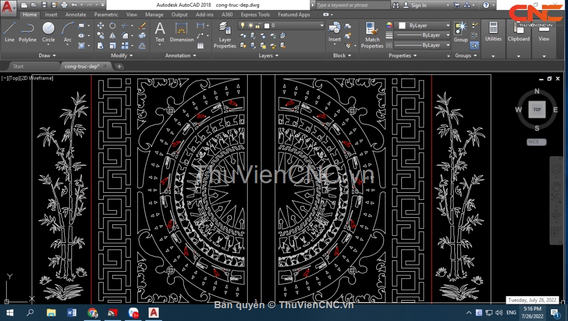Select the Polyline tool
This screenshot has height=321, width=568.
point(27,32)
